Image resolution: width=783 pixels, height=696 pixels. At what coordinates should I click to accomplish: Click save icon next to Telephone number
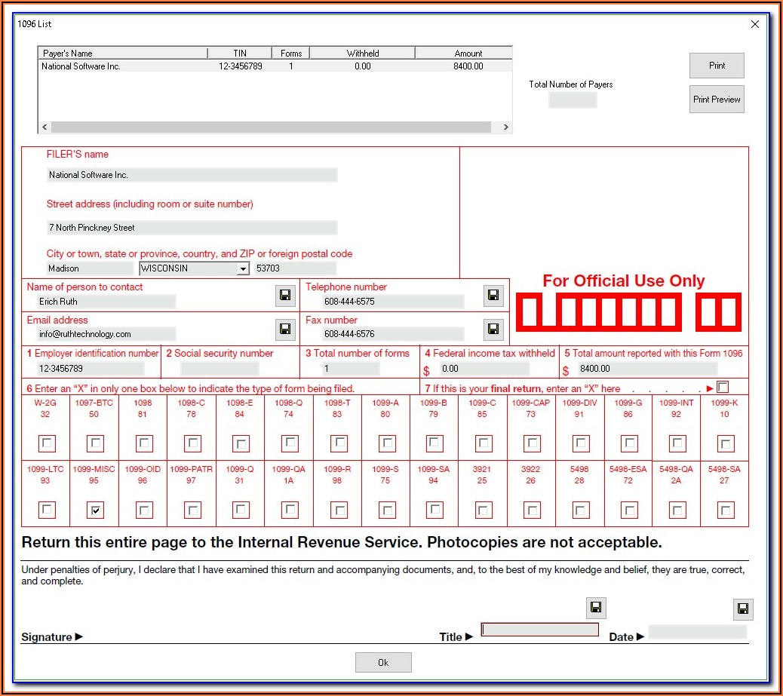(x=493, y=296)
